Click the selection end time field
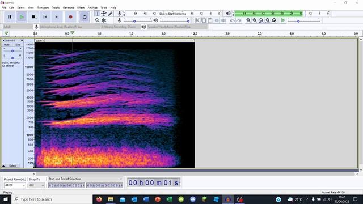The width and height of the screenshot is (363, 204). coord(104,185)
